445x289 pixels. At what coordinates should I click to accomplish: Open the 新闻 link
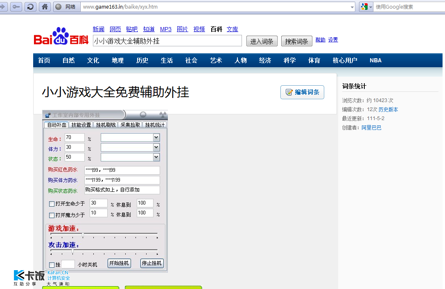click(x=99, y=29)
